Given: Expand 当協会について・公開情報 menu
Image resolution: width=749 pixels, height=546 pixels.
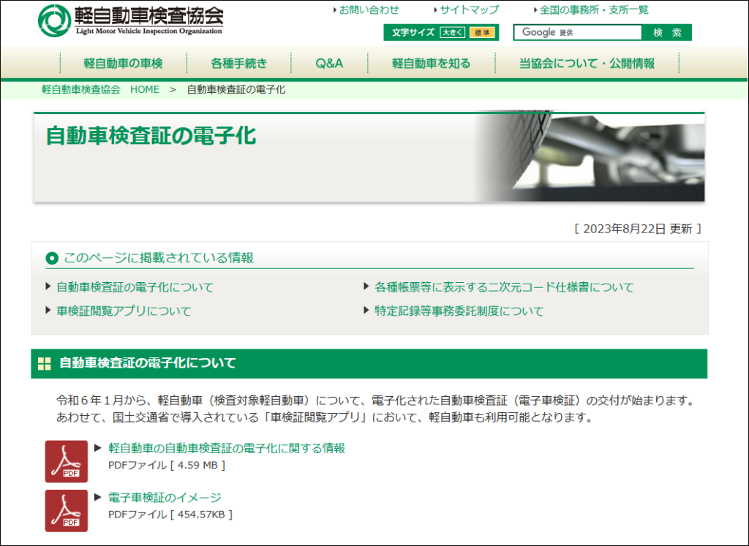Looking at the screenshot, I should point(587,64).
